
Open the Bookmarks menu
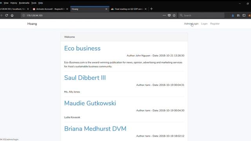point(24,3)
